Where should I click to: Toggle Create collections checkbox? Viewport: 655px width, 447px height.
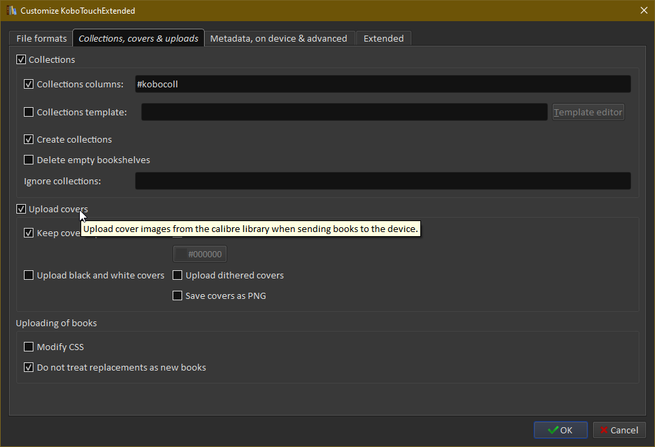click(x=29, y=139)
